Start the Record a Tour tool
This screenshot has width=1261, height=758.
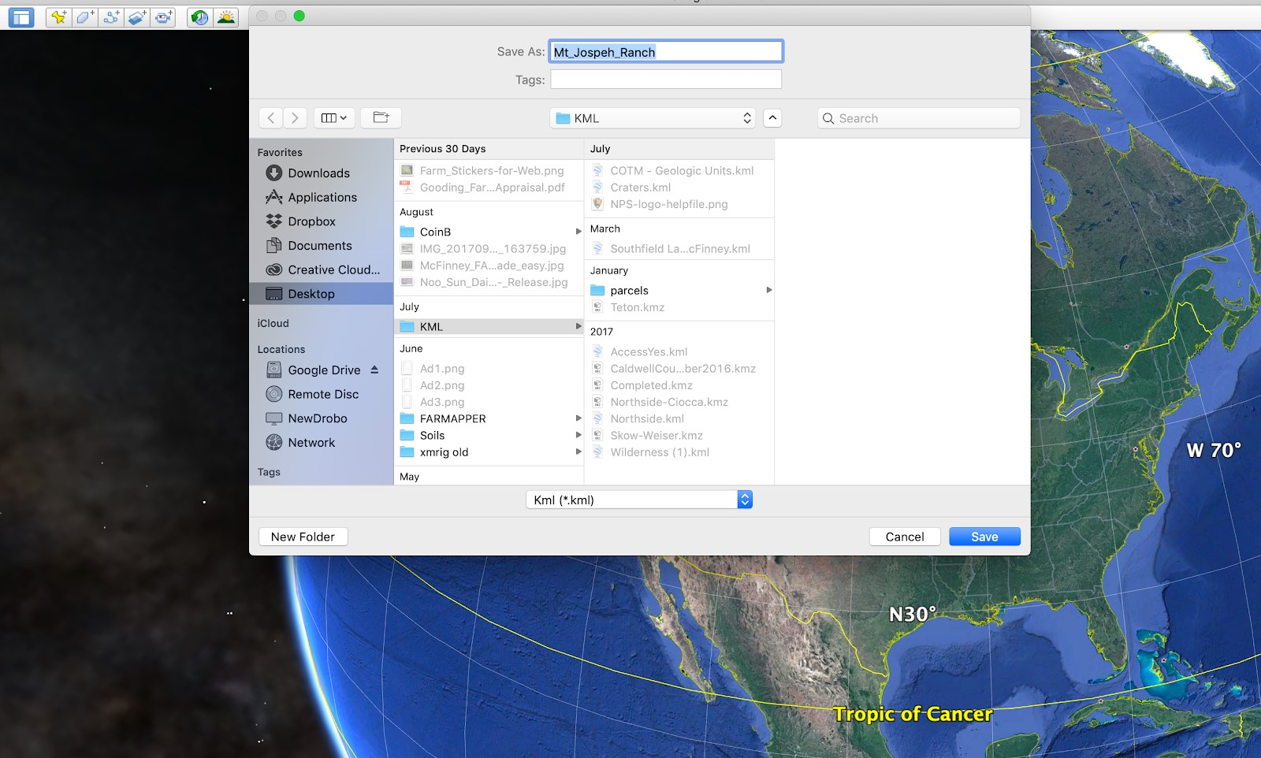[163, 17]
